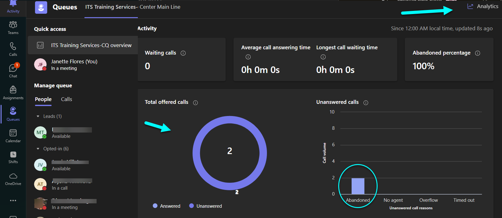This screenshot has height=218, width=502.
Task: Click the AT avatar showing In a call
Action: [40, 184]
